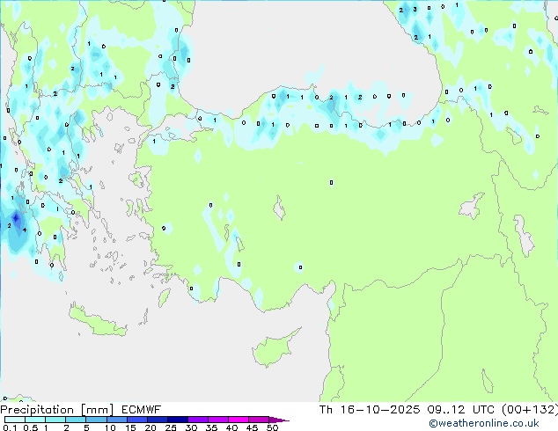Click the 40–45 mm magenta legend swatch

[239, 420]
